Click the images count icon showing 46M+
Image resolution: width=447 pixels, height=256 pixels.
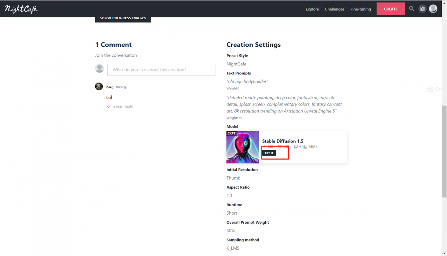(306, 147)
